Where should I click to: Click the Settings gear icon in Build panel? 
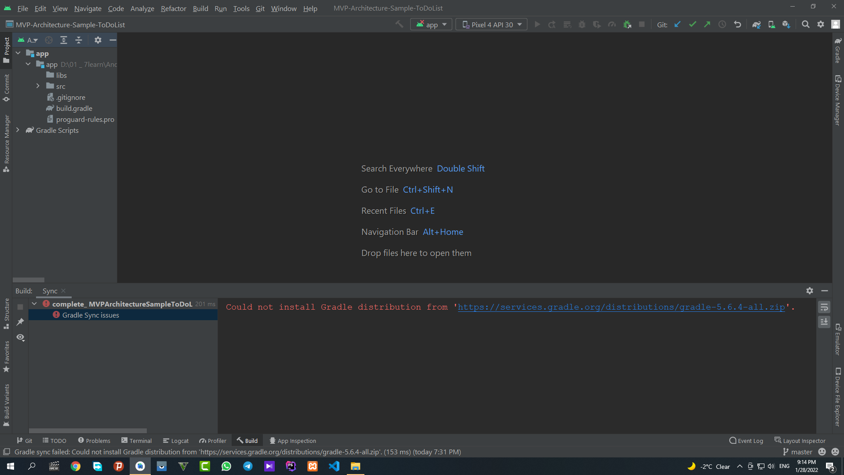click(810, 291)
